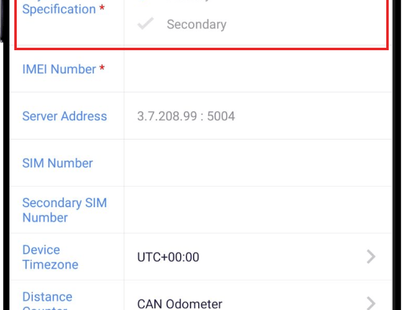Click the Server Address value field
403x310 pixels.
(186, 117)
